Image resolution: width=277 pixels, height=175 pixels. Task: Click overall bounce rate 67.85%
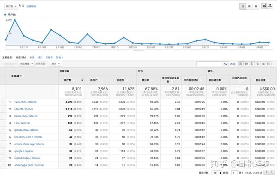point(151,89)
